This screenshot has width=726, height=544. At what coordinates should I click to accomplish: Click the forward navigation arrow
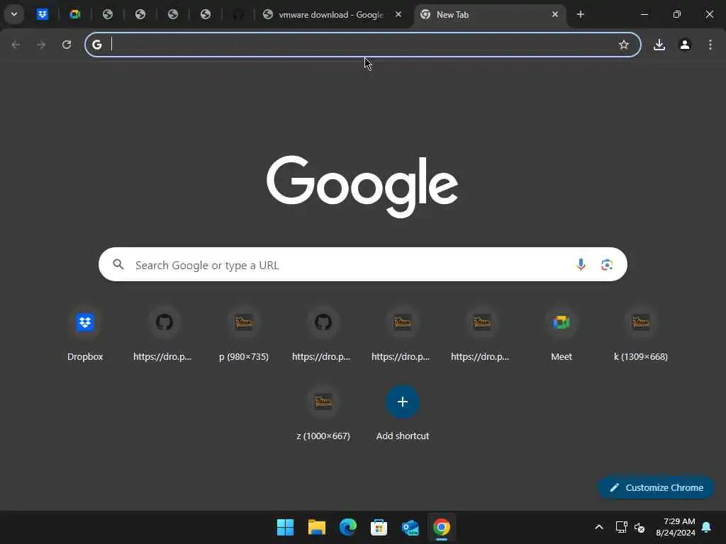41,45
